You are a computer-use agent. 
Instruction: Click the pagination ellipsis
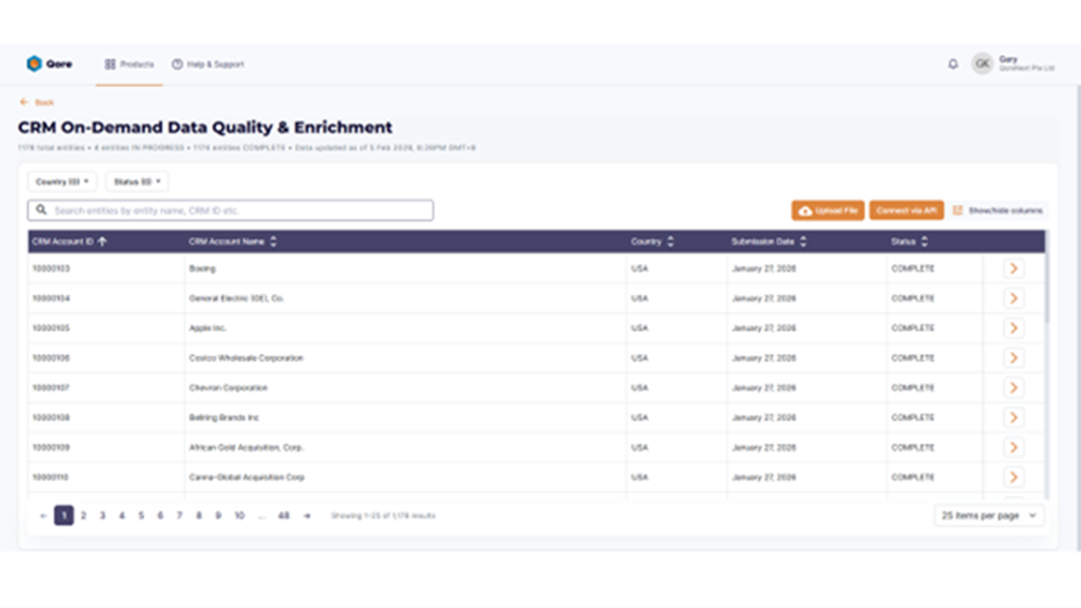[x=262, y=515]
